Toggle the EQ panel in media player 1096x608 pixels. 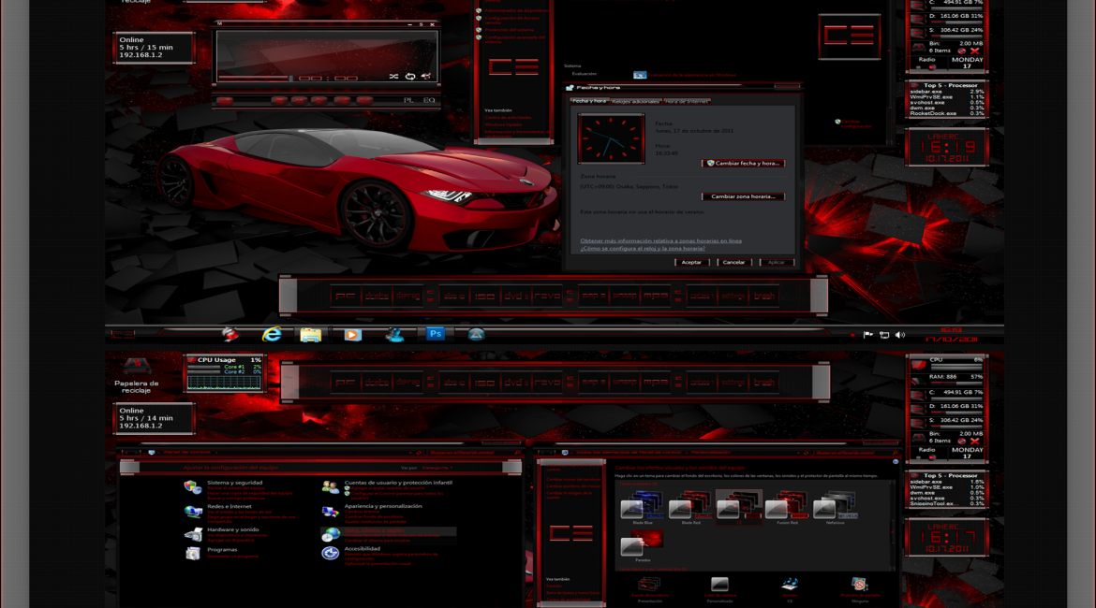tap(429, 100)
